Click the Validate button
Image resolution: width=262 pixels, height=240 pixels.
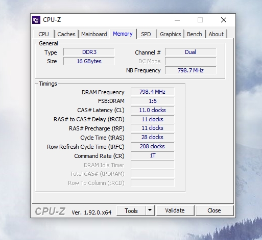click(175, 210)
